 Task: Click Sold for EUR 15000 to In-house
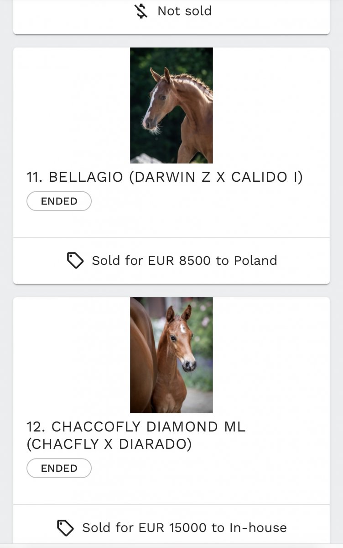[184, 528]
